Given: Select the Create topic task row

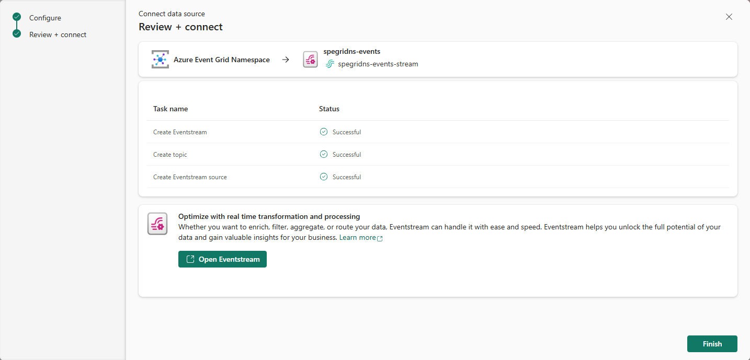Looking at the screenshot, I should coord(170,155).
